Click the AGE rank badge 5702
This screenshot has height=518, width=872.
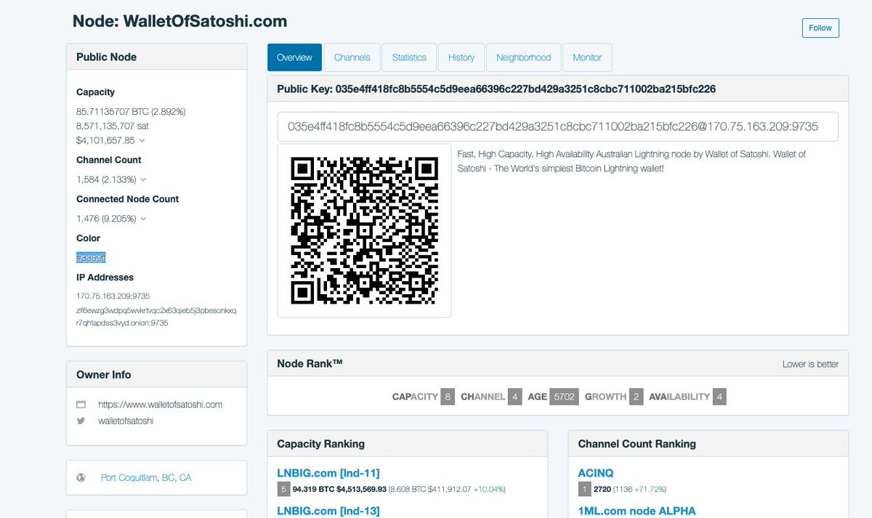[564, 397]
